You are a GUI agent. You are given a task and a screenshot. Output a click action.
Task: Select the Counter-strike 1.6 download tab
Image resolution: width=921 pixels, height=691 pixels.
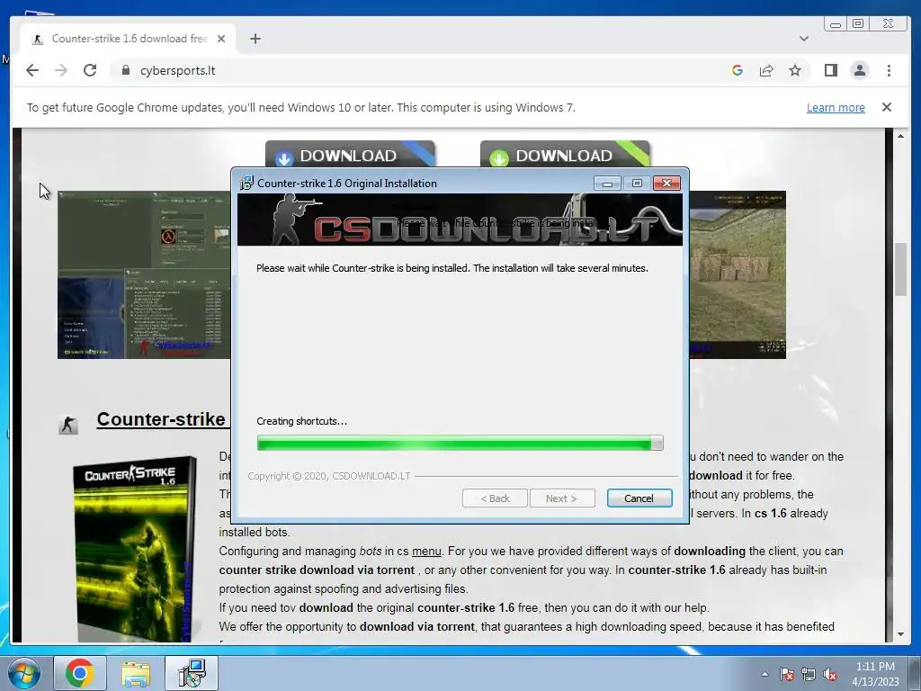pos(128,39)
